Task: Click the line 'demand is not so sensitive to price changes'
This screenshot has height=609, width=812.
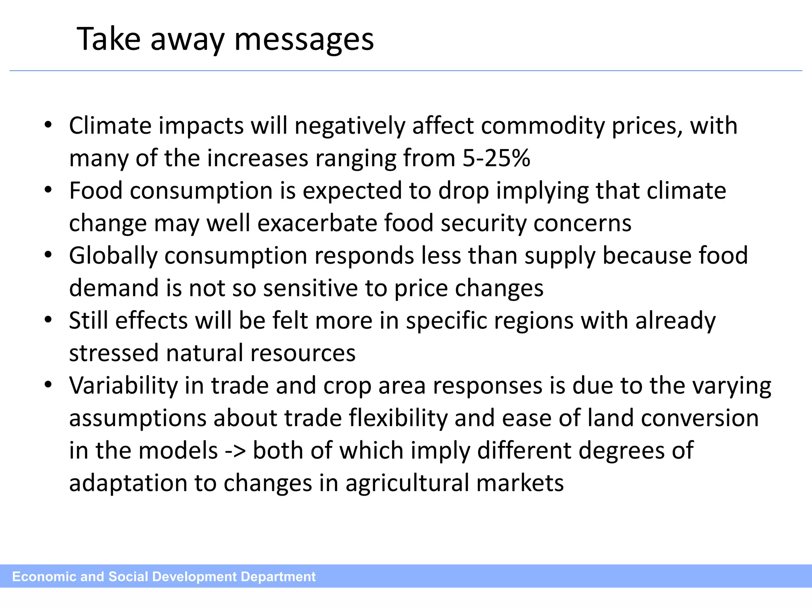Action: [x=306, y=288]
